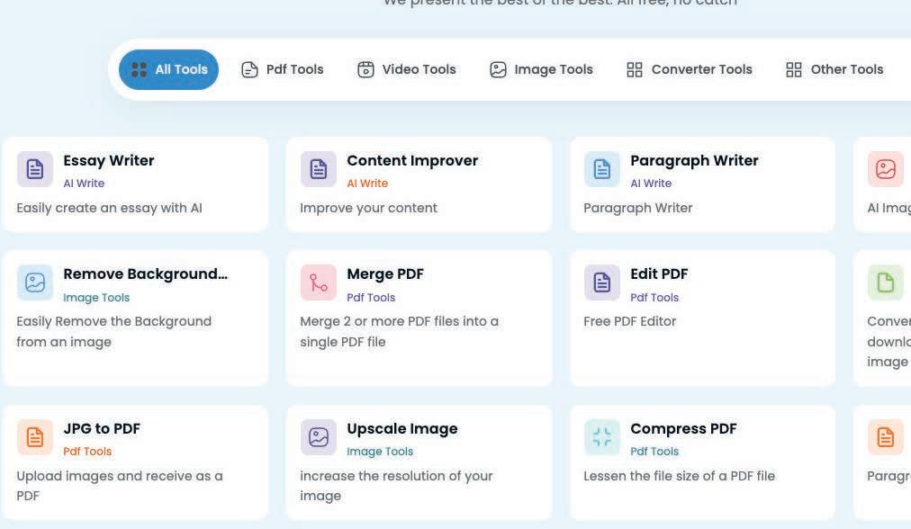Screen dimensions: 911x529
Task: Click 'Paragraph Writer' description text below the AI Write tag
Action: pyautogui.click(x=638, y=208)
